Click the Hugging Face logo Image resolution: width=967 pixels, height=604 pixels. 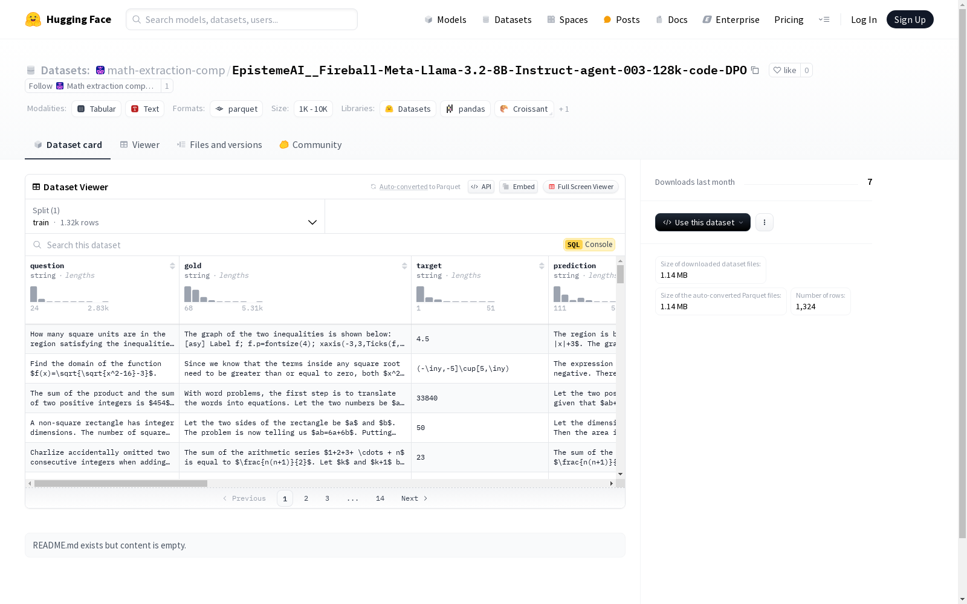pos(68,19)
